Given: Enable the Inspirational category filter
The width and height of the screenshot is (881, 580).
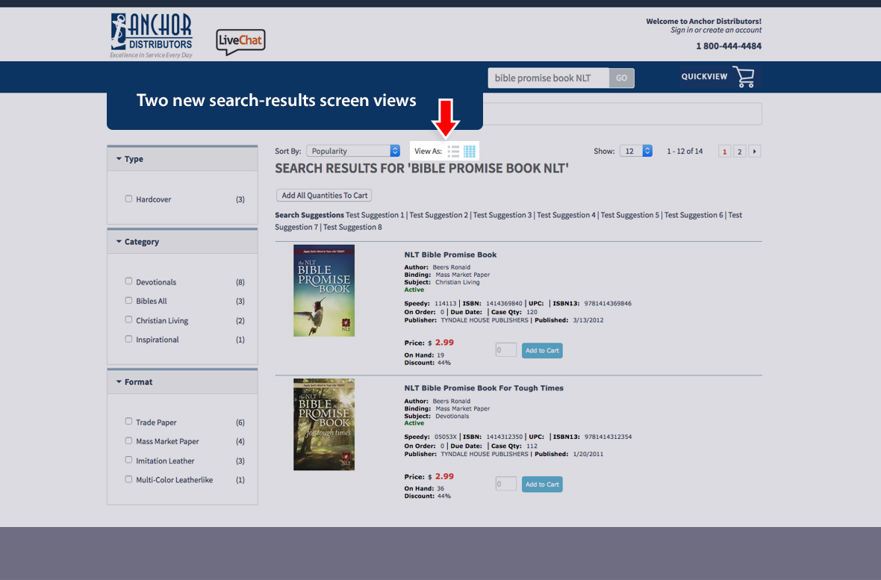Looking at the screenshot, I should [128, 339].
